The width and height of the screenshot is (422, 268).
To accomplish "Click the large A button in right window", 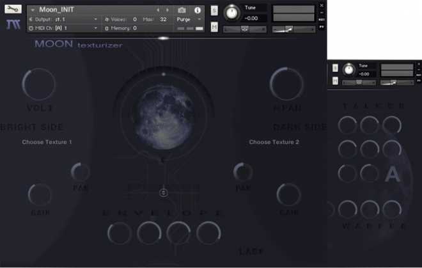I will tap(393, 174).
